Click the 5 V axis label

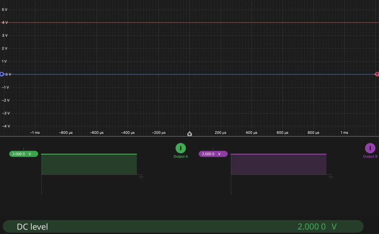coord(4,10)
